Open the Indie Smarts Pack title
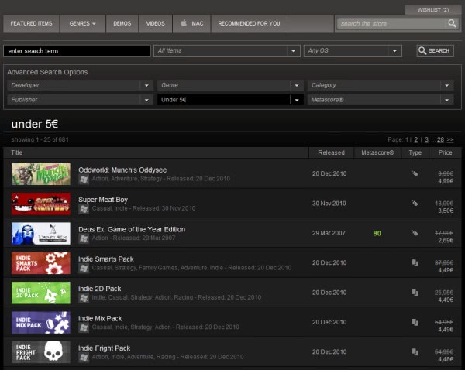This screenshot has height=370, width=465. click(106, 259)
